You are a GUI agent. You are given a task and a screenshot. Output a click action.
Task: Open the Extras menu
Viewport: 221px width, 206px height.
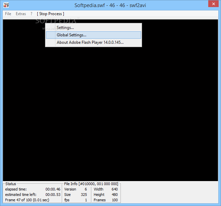click(x=21, y=14)
